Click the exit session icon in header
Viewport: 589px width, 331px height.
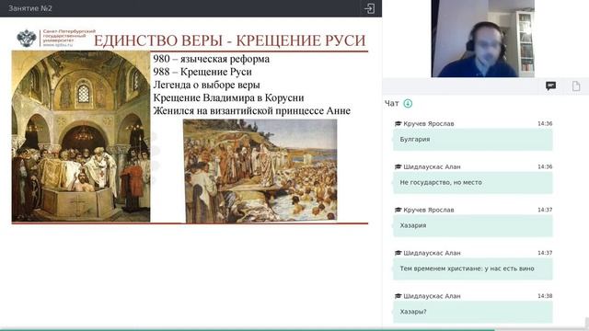(x=369, y=8)
